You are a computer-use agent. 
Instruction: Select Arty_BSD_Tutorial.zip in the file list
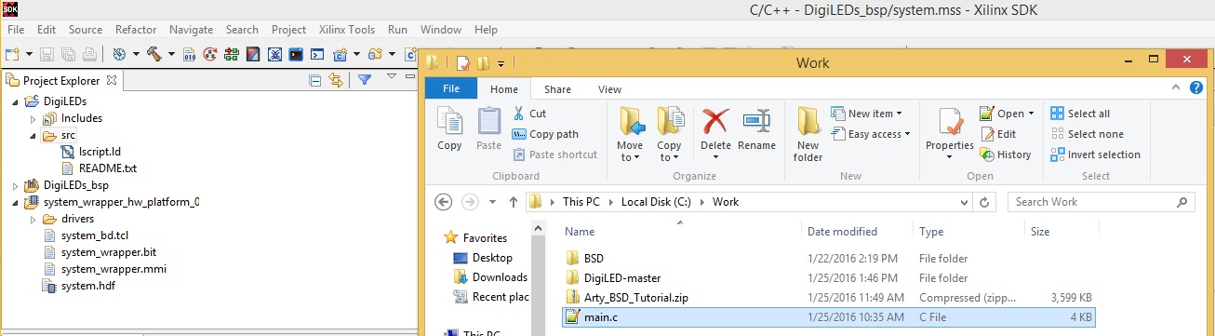pos(635,297)
